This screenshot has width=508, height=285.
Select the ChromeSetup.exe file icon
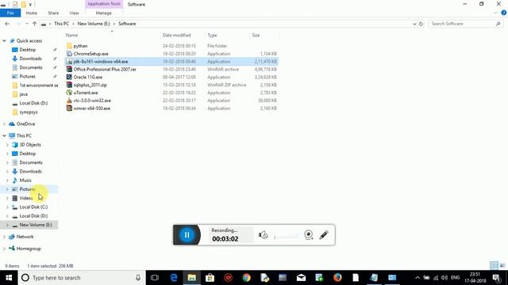point(69,54)
